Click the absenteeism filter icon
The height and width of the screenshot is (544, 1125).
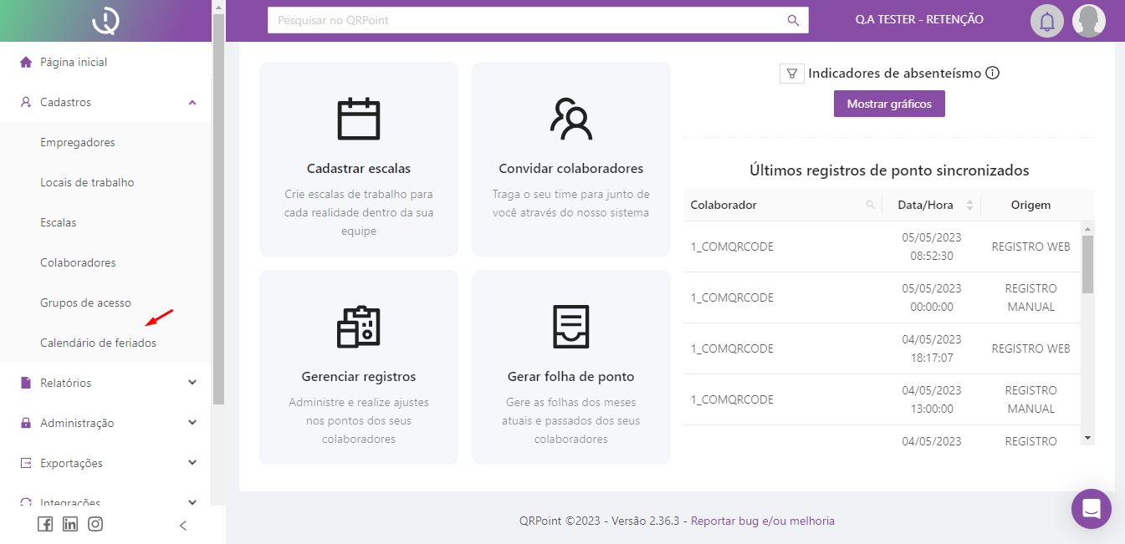791,74
